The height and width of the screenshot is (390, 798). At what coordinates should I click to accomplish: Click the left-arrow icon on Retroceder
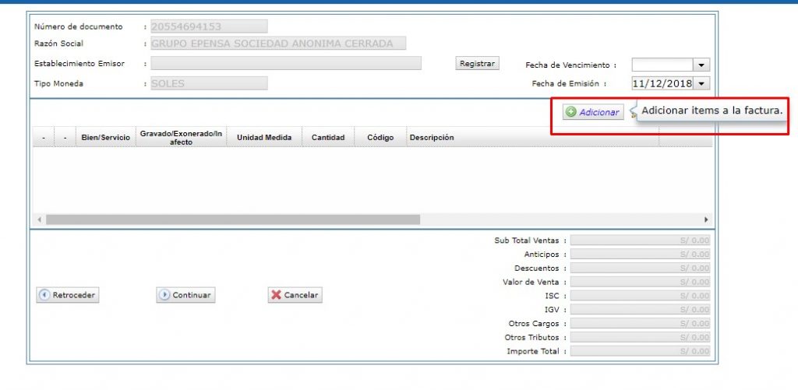point(44,295)
